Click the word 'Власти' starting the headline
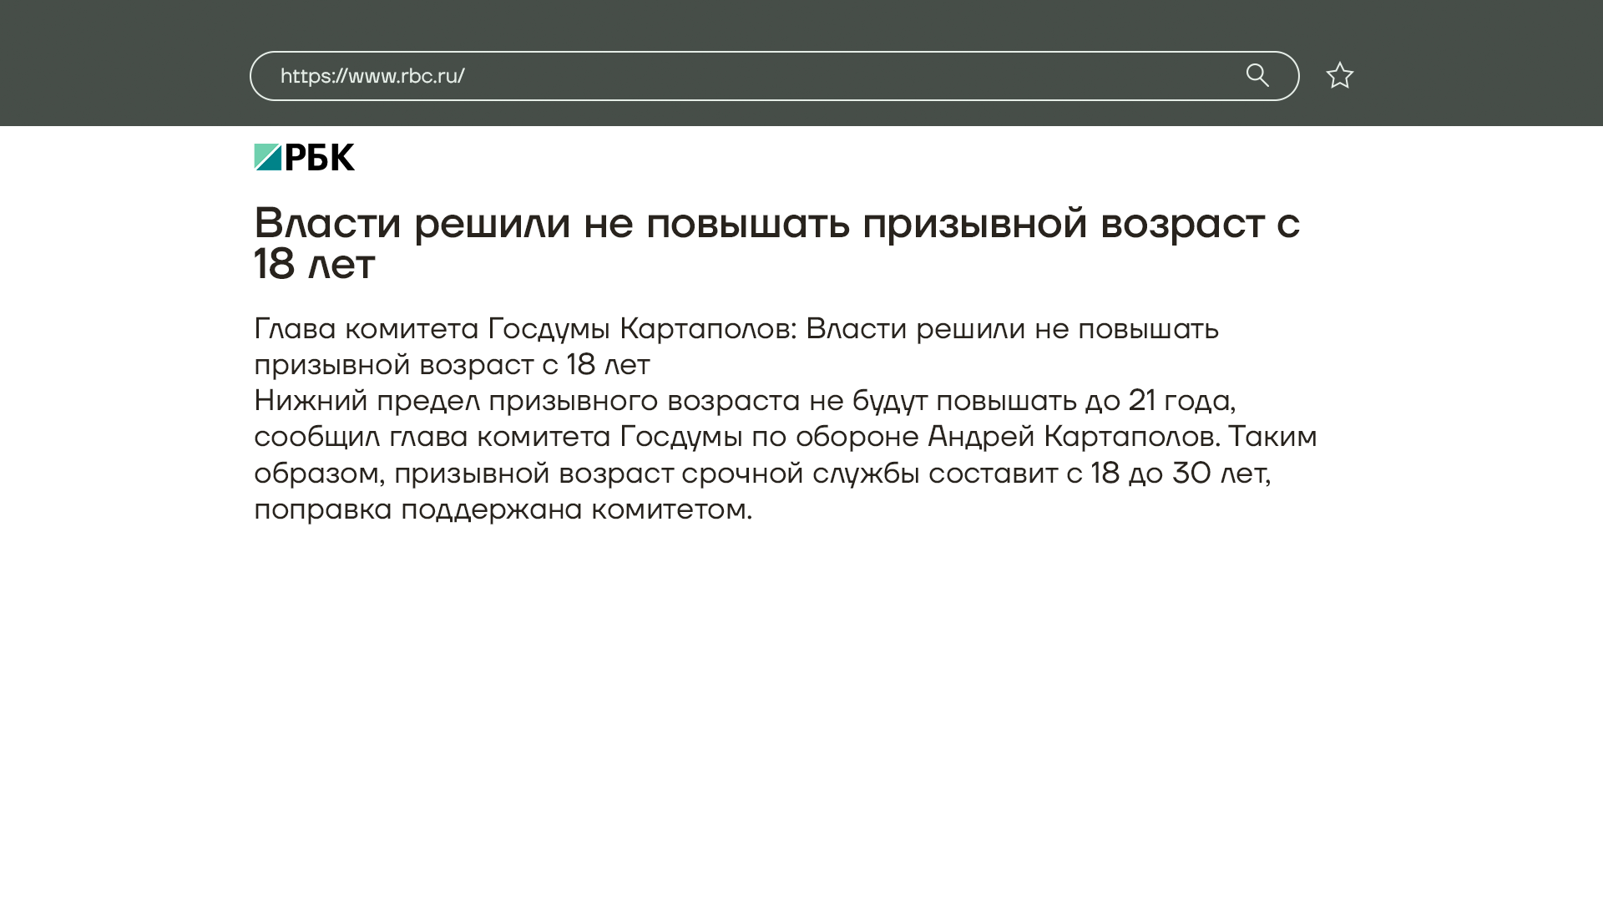This screenshot has height=902, width=1603. pyautogui.click(x=328, y=223)
